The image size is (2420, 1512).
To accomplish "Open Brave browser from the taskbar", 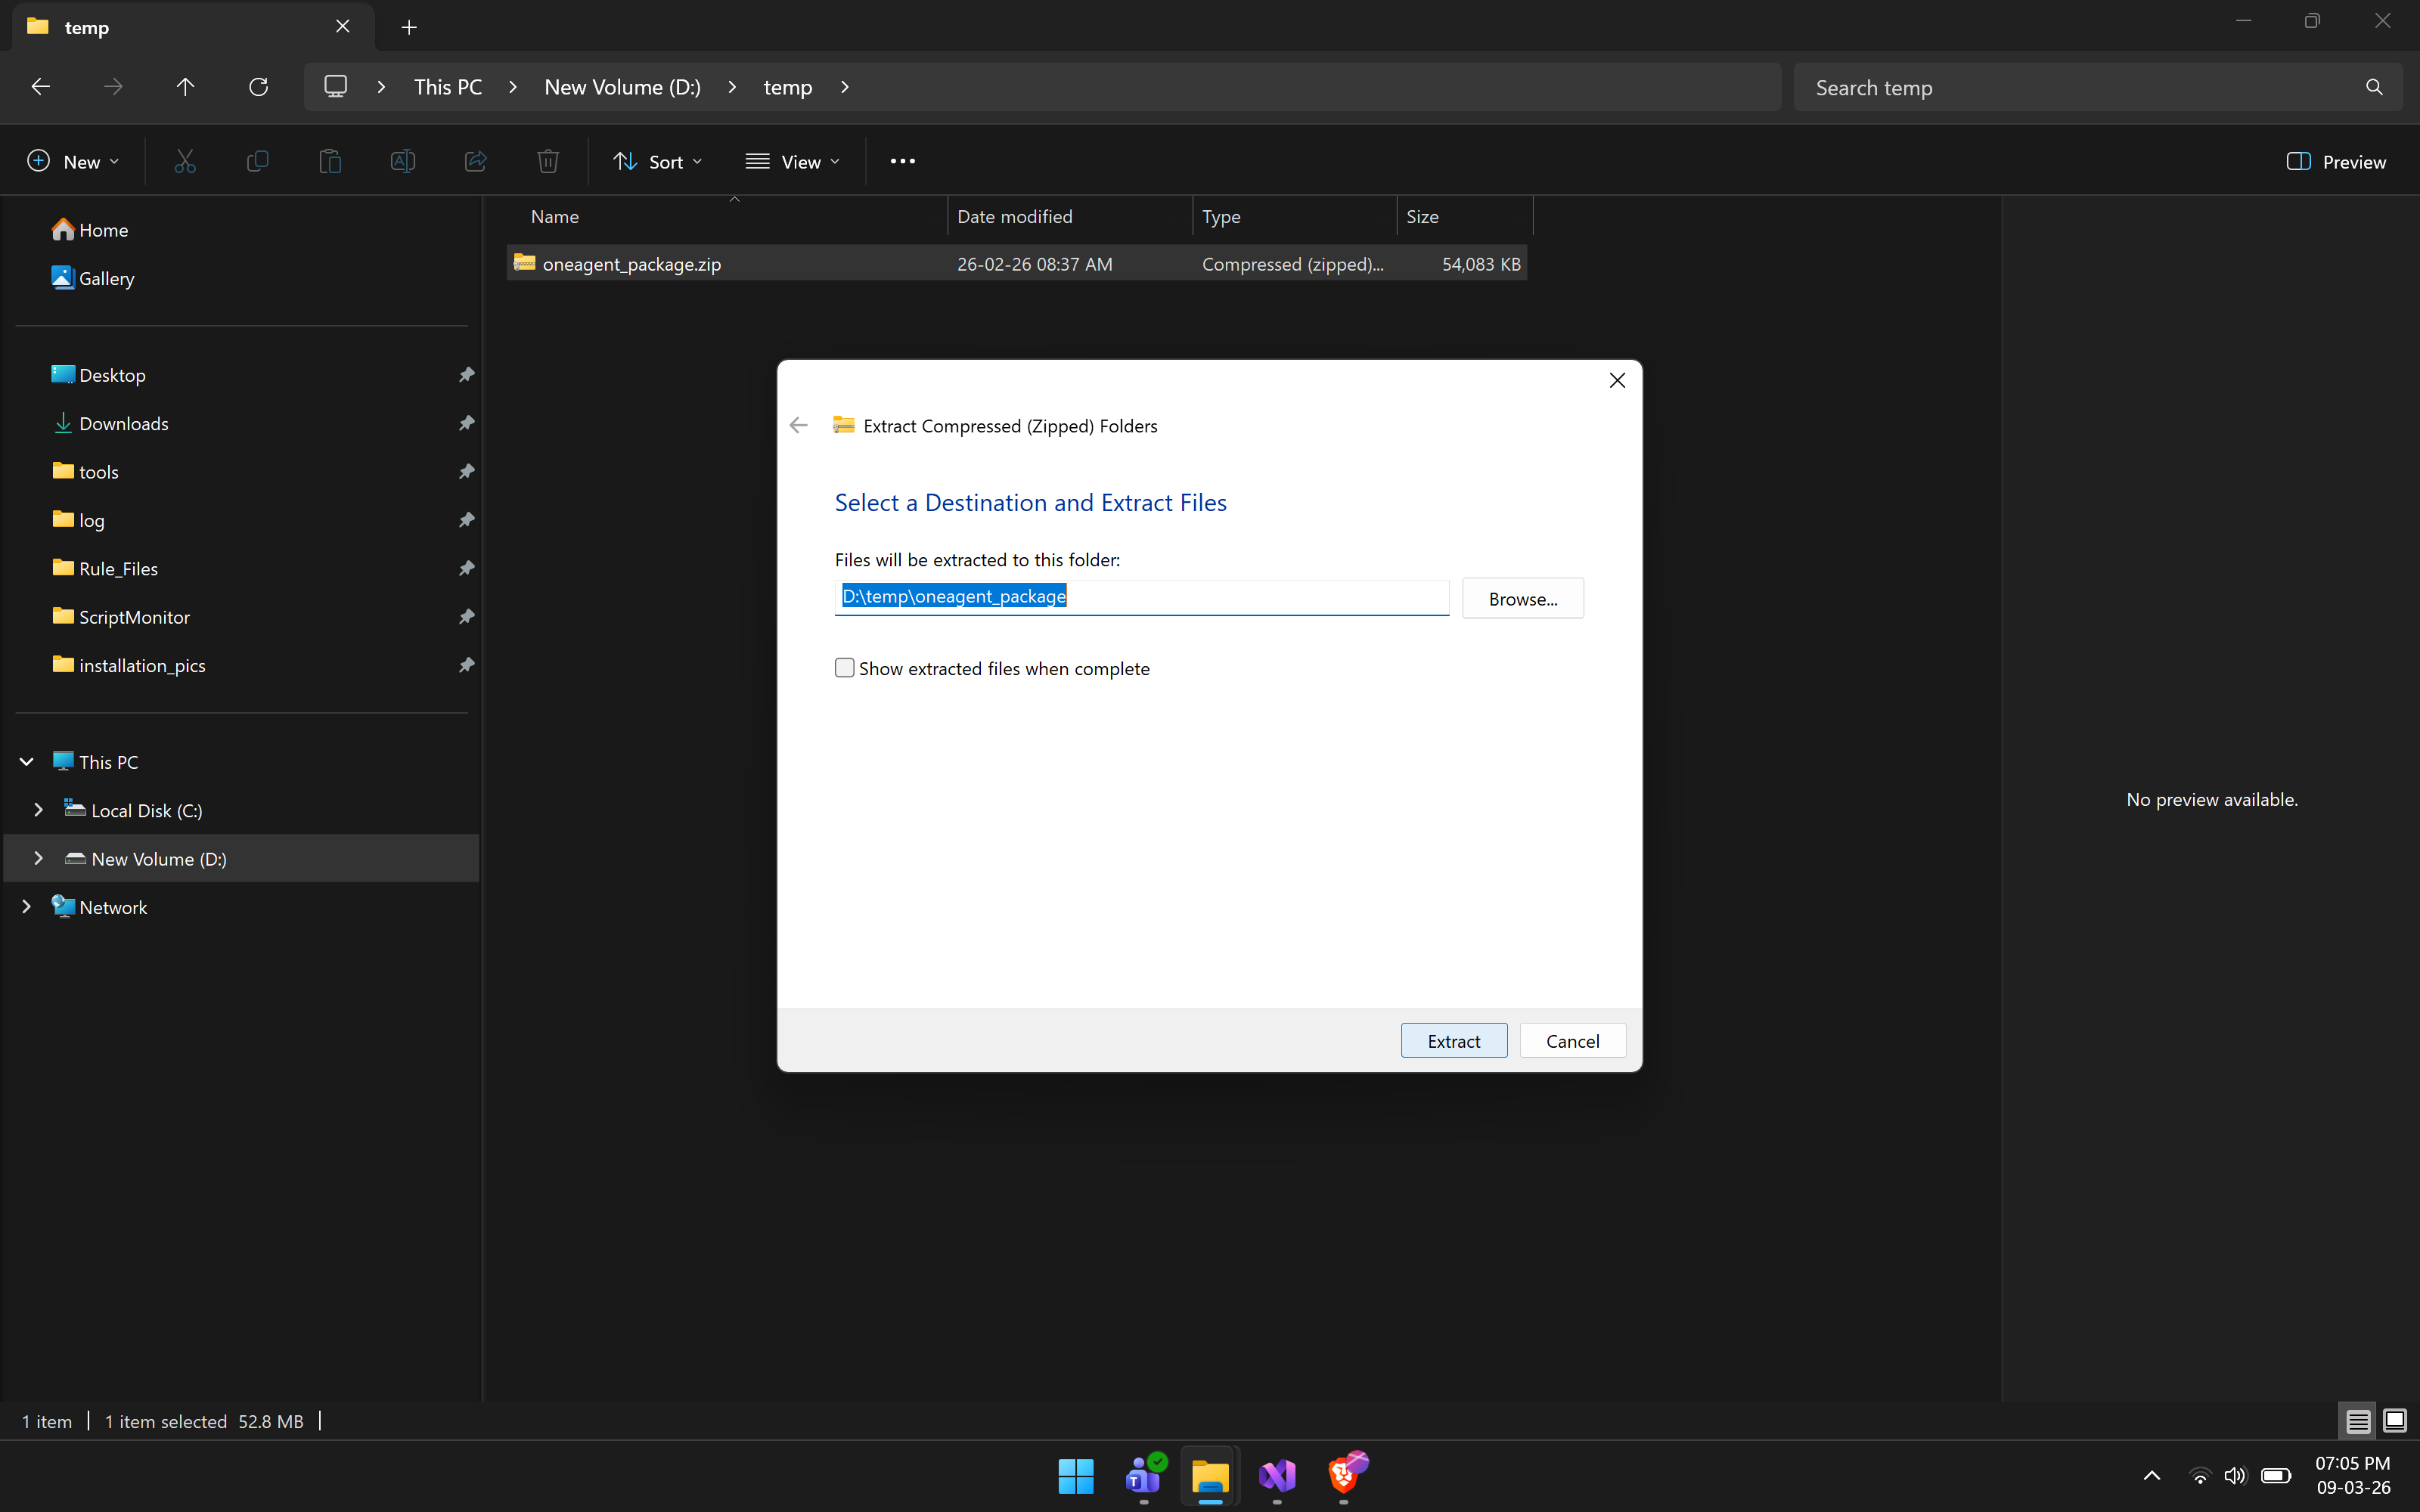I will point(1343,1475).
